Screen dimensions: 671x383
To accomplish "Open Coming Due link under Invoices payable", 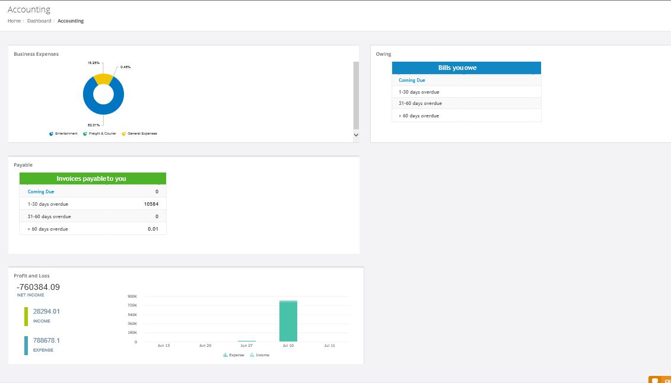I will (x=41, y=192).
